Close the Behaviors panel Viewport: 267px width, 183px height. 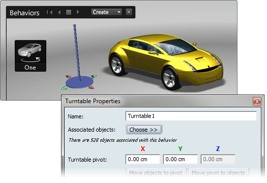tap(129, 12)
